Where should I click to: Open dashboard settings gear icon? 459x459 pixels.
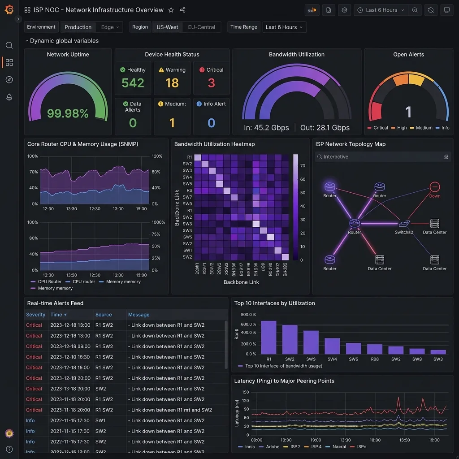344,10
